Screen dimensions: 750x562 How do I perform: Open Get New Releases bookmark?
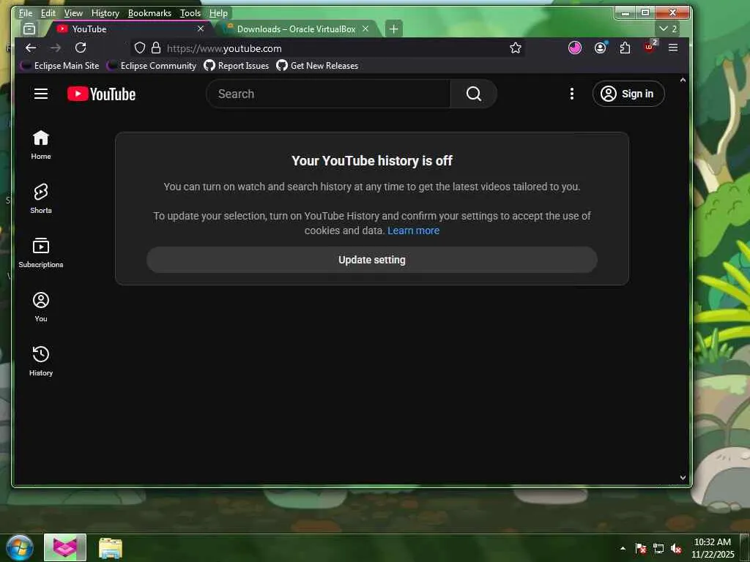coord(317,65)
